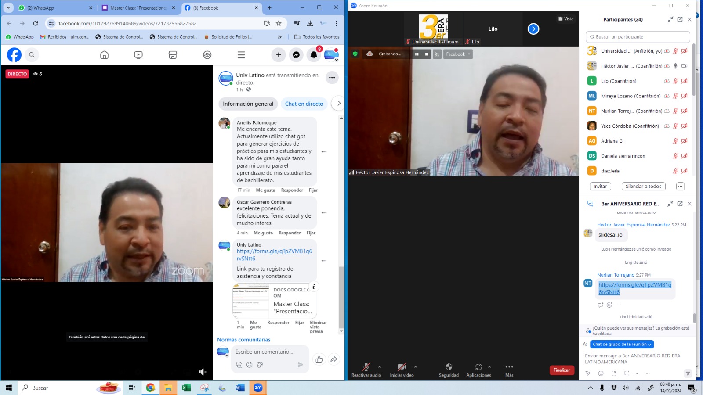Expand the Facebook livestream dropdown in Zoom
Viewport: 703px width, 395px height.
pos(458,54)
